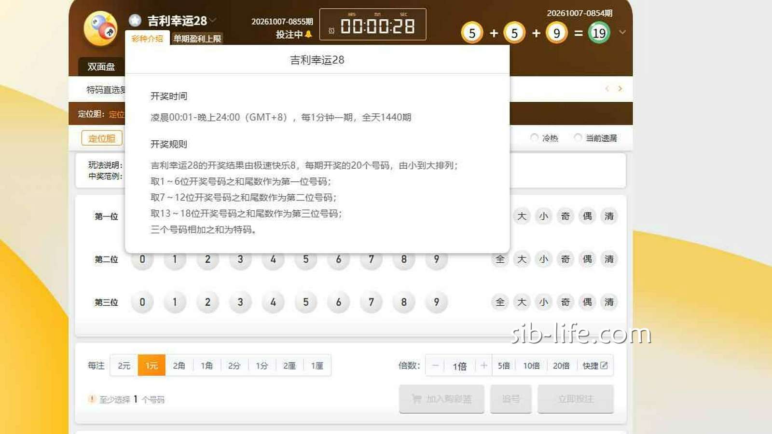Image resolution: width=772 pixels, height=434 pixels.
Task: Click 奇 in the 第一位 row
Action: tap(565, 216)
